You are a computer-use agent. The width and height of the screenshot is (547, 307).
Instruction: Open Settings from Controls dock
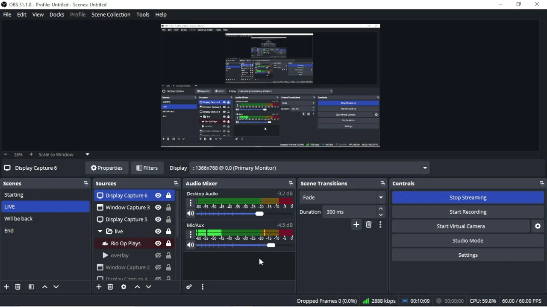tap(468, 255)
